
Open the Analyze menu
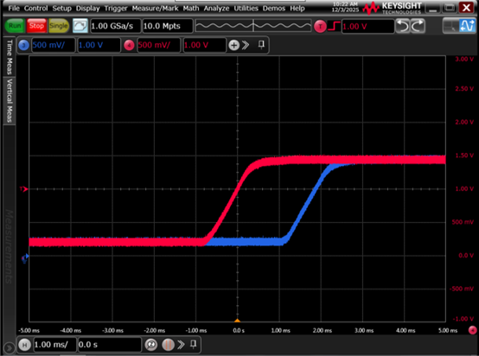click(x=216, y=9)
